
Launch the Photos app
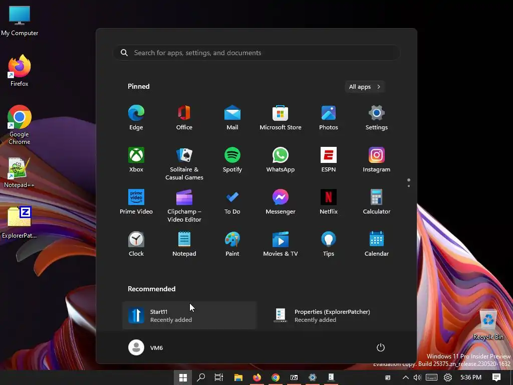329,117
